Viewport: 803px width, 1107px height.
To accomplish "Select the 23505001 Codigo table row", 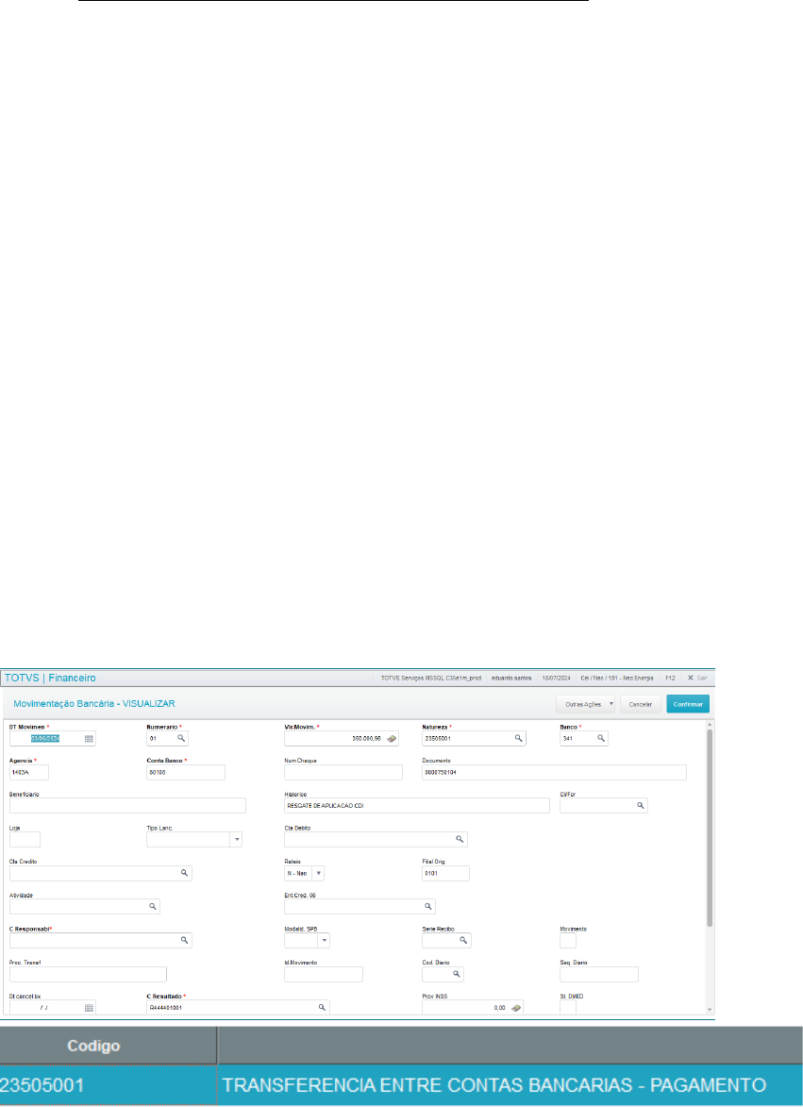I will 401,1085.
